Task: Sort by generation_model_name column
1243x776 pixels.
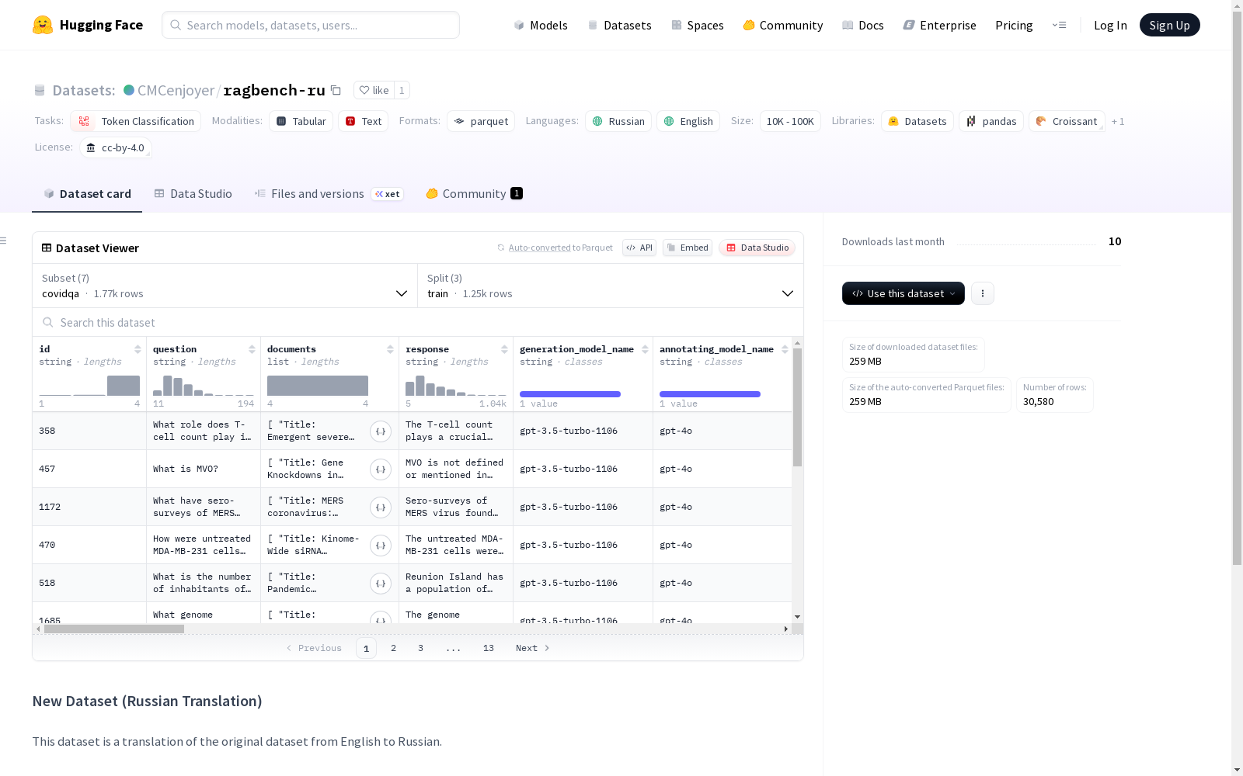Action: [x=645, y=349]
